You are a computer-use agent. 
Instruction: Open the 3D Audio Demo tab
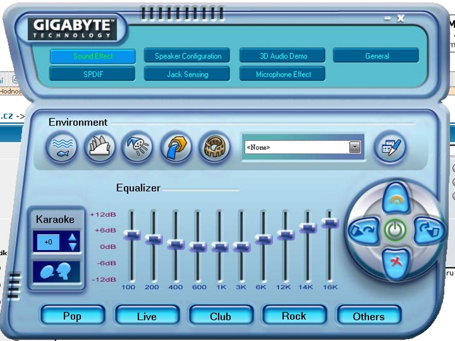pos(283,56)
